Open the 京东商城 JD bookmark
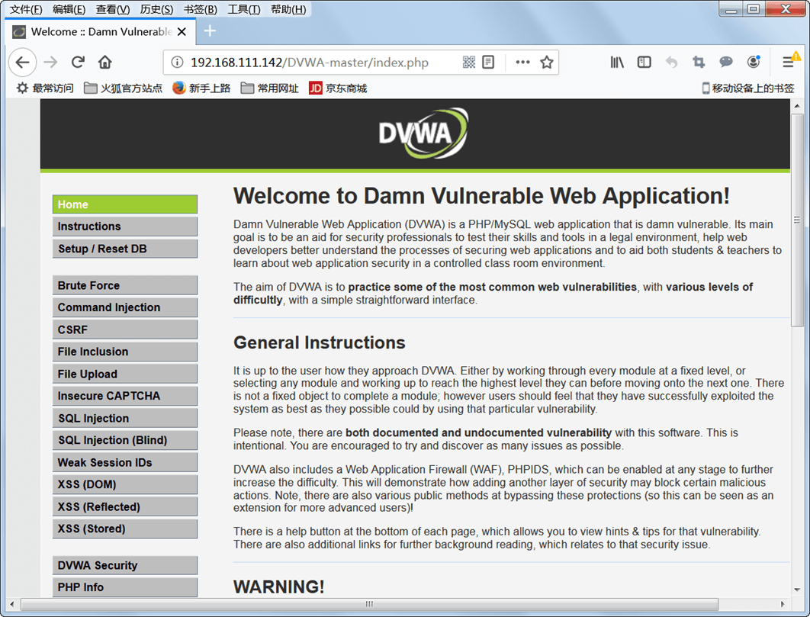Viewport: 810px width, 617px height. (339, 88)
